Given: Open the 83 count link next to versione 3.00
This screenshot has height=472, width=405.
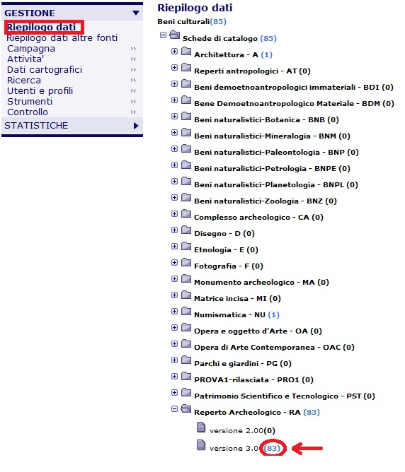Looking at the screenshot, I should click(272, 448).
